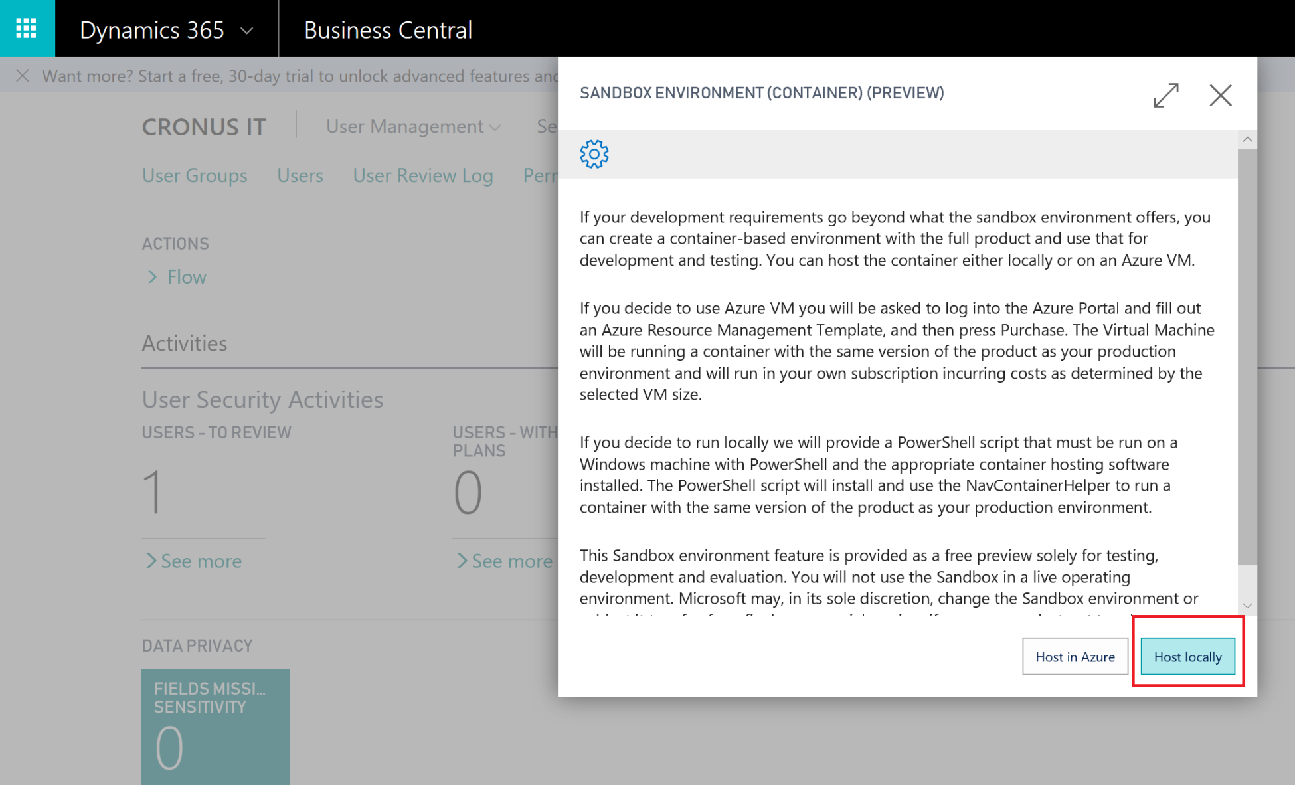Expand the User Management menu
Image resolution: width=1295 pixels, height=785 pixels.
412,126
